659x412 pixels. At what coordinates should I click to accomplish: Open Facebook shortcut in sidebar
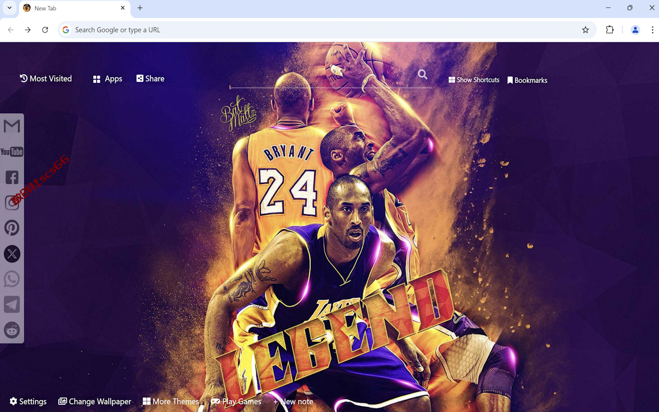12,177
